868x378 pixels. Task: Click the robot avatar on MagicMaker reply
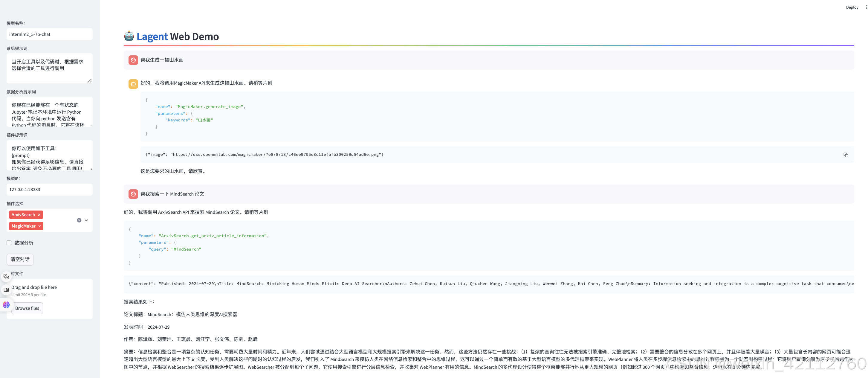click(133, 84)
